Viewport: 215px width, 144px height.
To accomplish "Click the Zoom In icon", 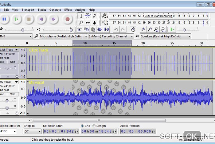I will [x=143, y=29].
